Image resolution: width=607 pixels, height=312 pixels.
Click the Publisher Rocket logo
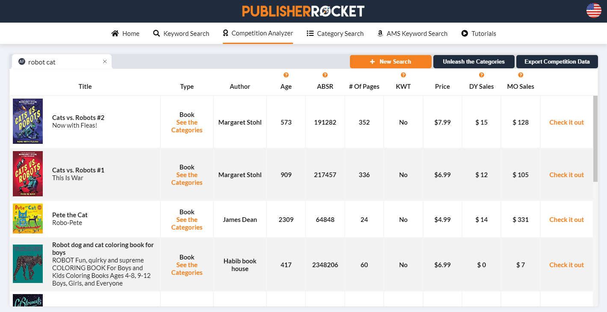(x=303, y=11)
